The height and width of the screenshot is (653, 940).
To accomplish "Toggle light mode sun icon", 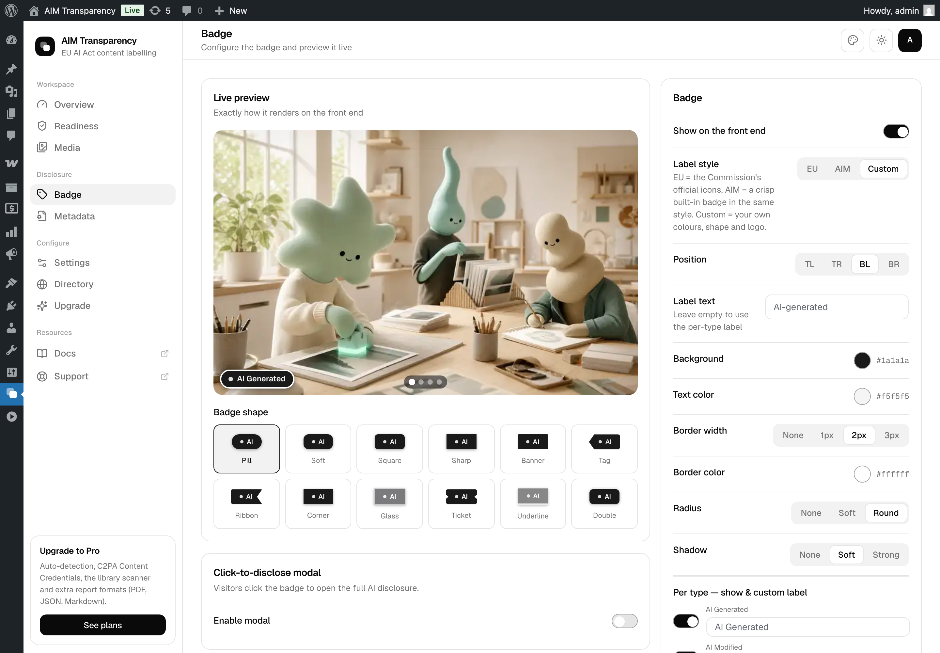I will [x=881, y=40].
